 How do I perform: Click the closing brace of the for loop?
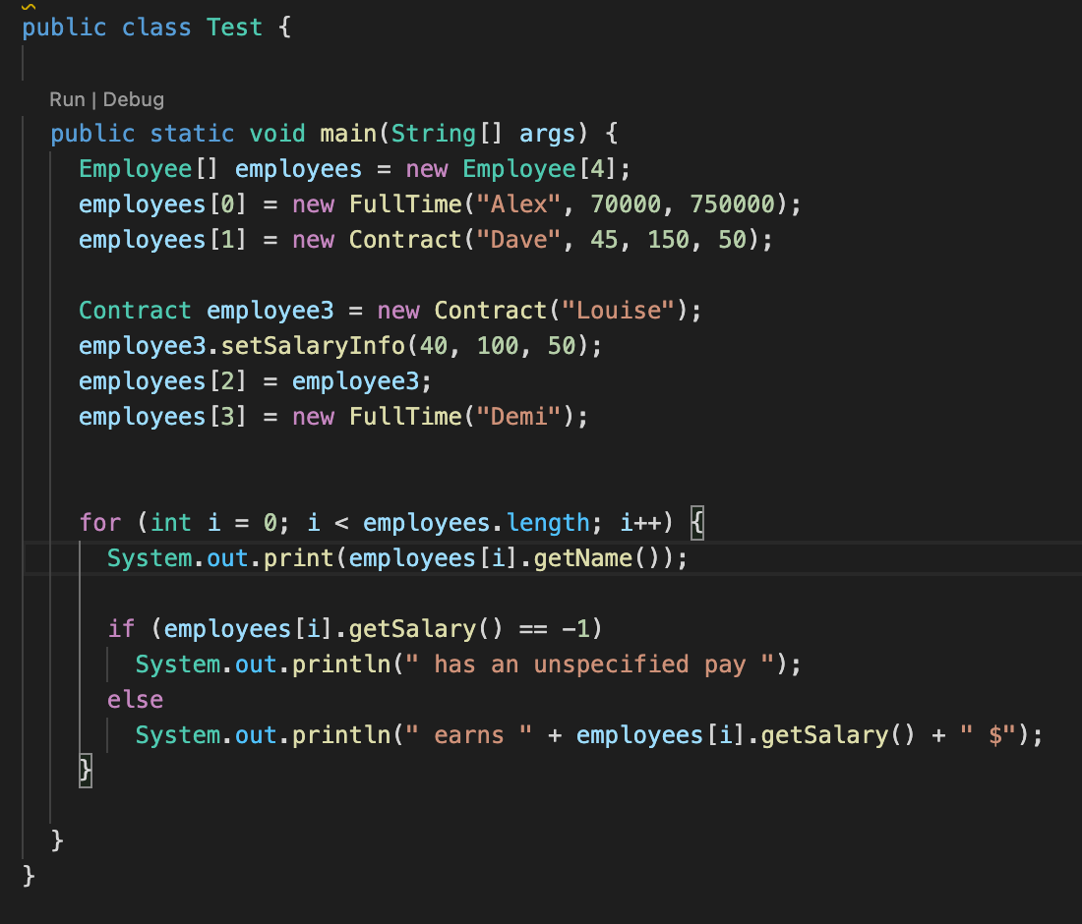(87, 772)
